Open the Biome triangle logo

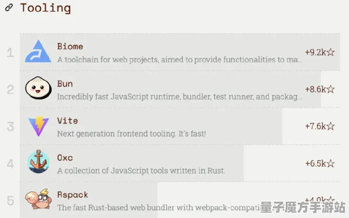coord(38,51)
